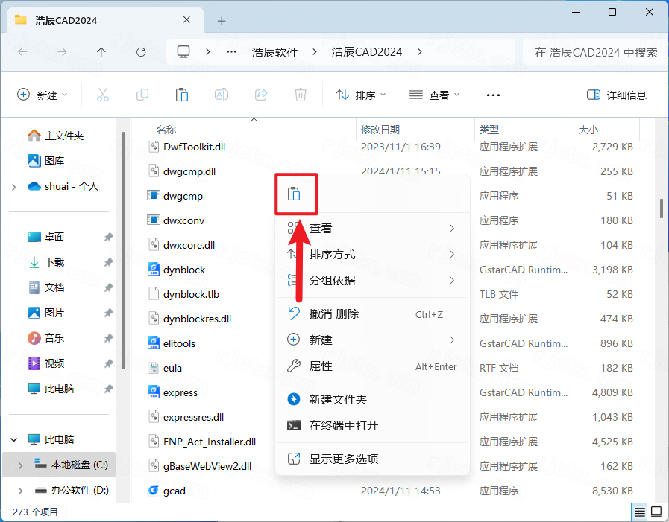The width and height of the screenshot is (669, 522).
Task: Click the delete trash icon in toolbar
Action: pyautogui.click(x=300, y=95)
